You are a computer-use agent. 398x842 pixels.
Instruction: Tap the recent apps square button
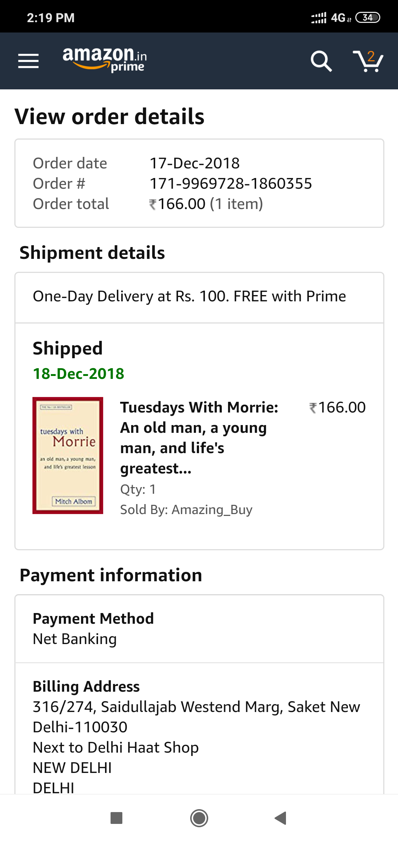point(116,818)
